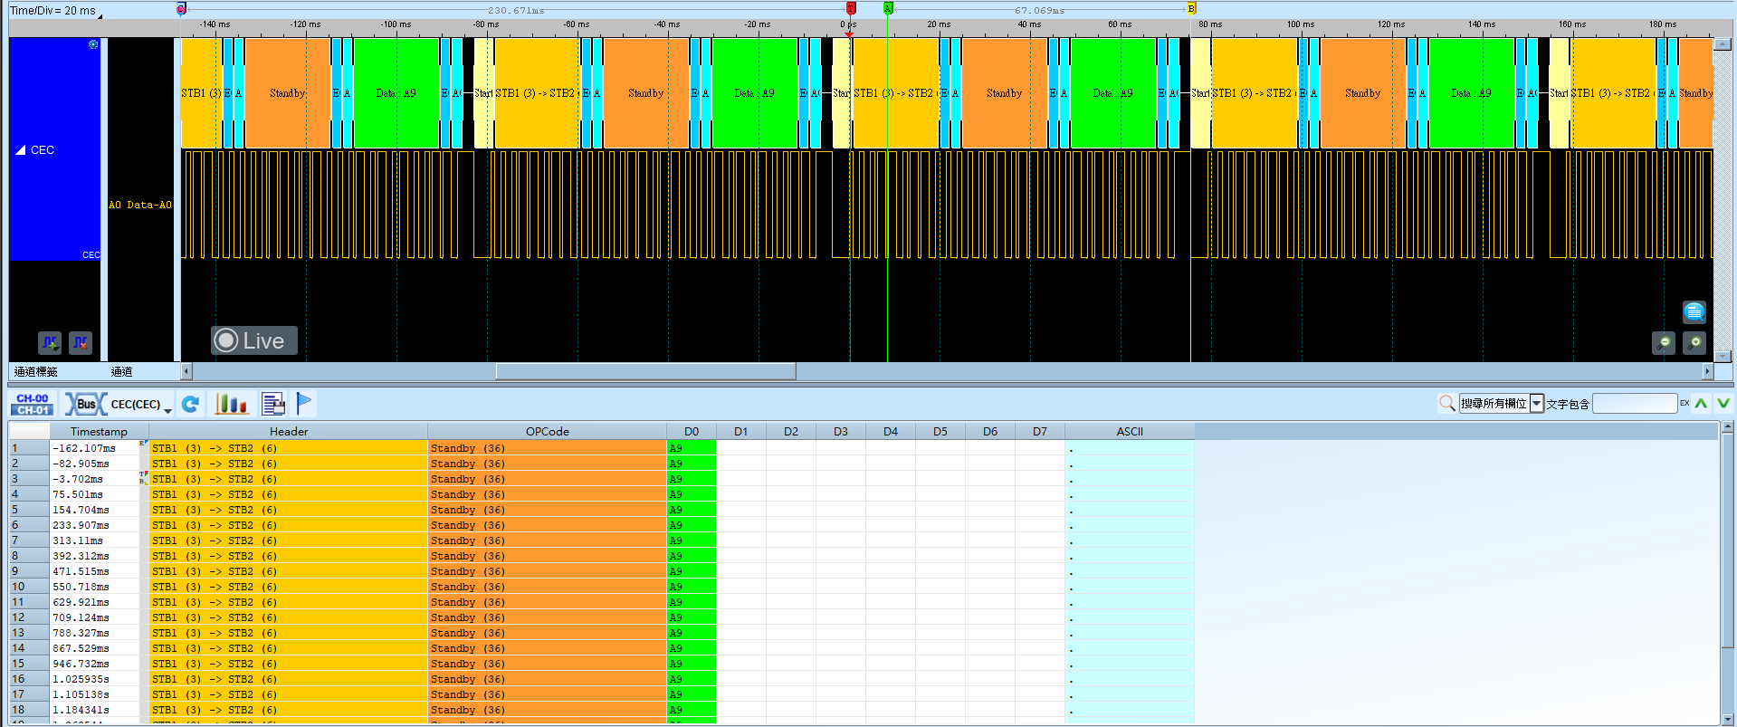Click the remove channel waveform icon
The width and height of the screenshot is (1737, 727).
pos(81,342)
